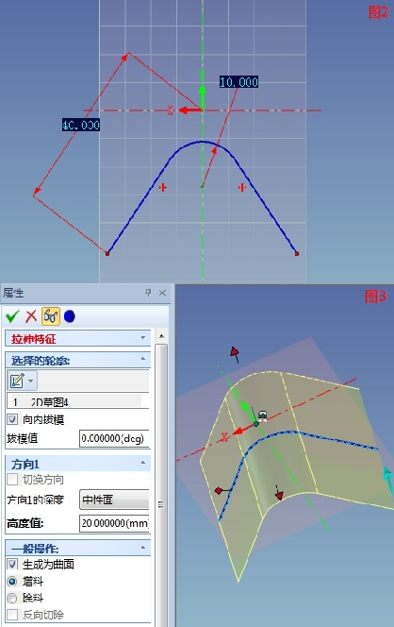Viewport: 394px width, 627px height.
Task: Toggle the preview glasses icon
Action: coord(50,316)
